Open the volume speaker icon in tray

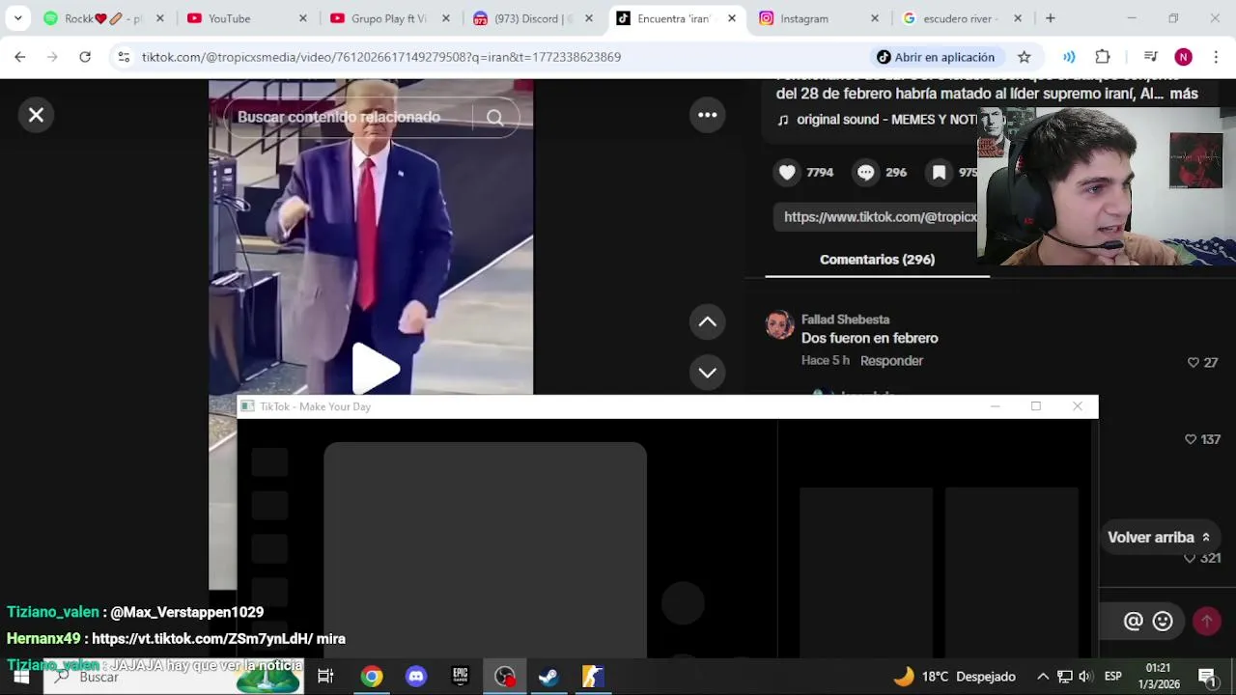point(1085,677)
